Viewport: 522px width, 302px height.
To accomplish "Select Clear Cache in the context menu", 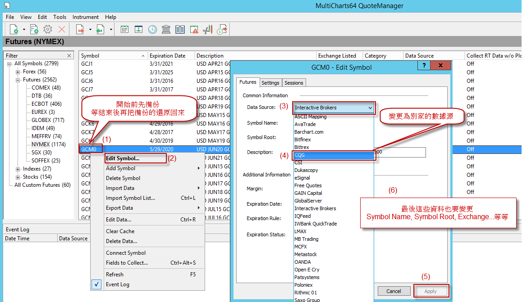I will pos(120,231).
